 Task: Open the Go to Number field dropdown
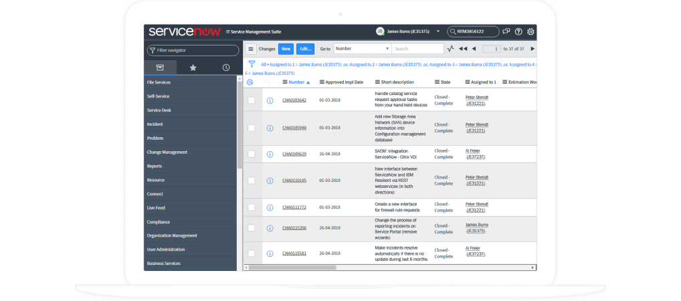click(363, 49)
